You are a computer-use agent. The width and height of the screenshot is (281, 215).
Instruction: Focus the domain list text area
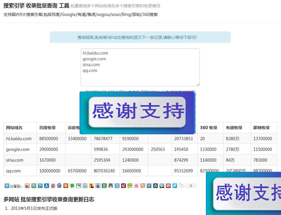pos(140,67)
